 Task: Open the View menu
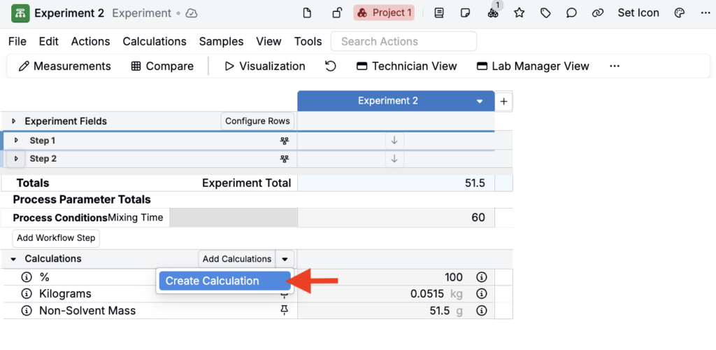268,41
